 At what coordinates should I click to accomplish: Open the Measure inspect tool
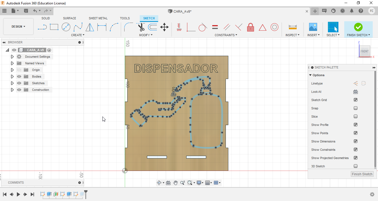(292, 27)
